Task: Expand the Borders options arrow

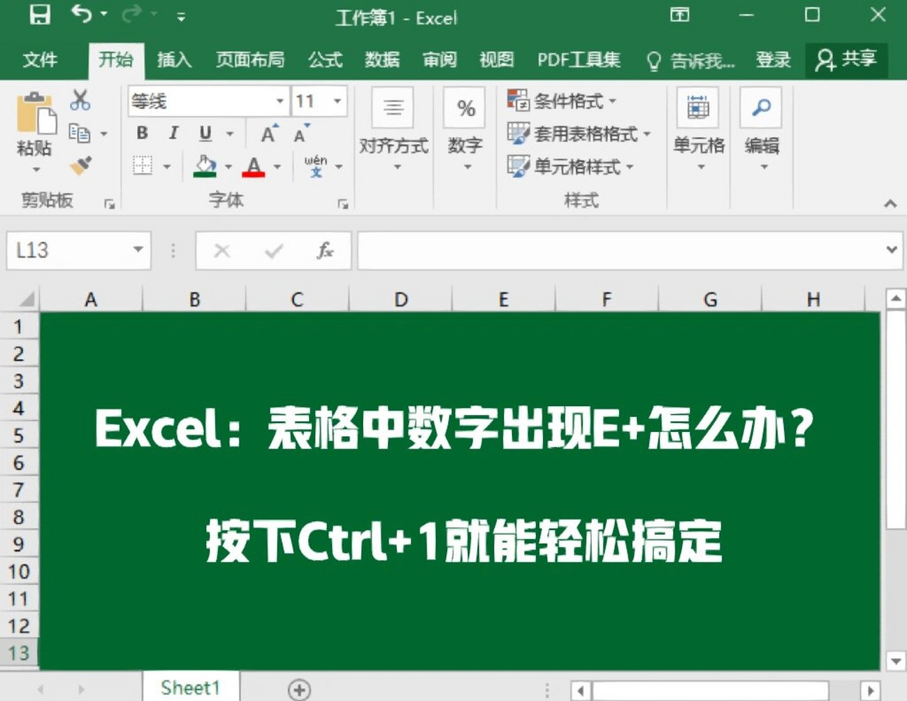Action: click(x=167, y=166)
